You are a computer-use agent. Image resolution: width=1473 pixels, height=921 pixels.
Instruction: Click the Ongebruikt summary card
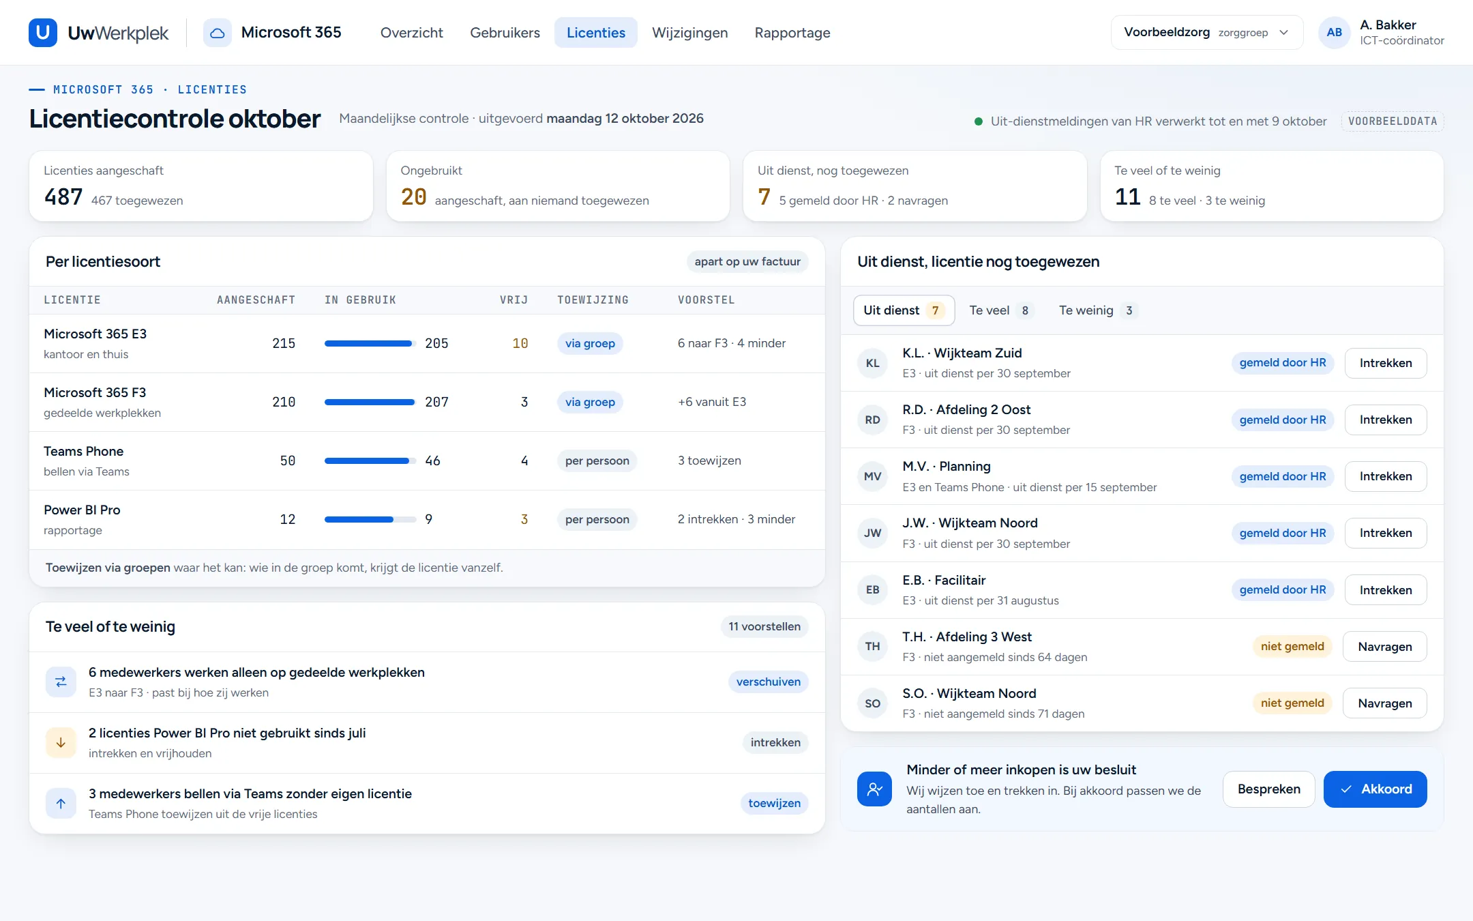tap(558, 186)
